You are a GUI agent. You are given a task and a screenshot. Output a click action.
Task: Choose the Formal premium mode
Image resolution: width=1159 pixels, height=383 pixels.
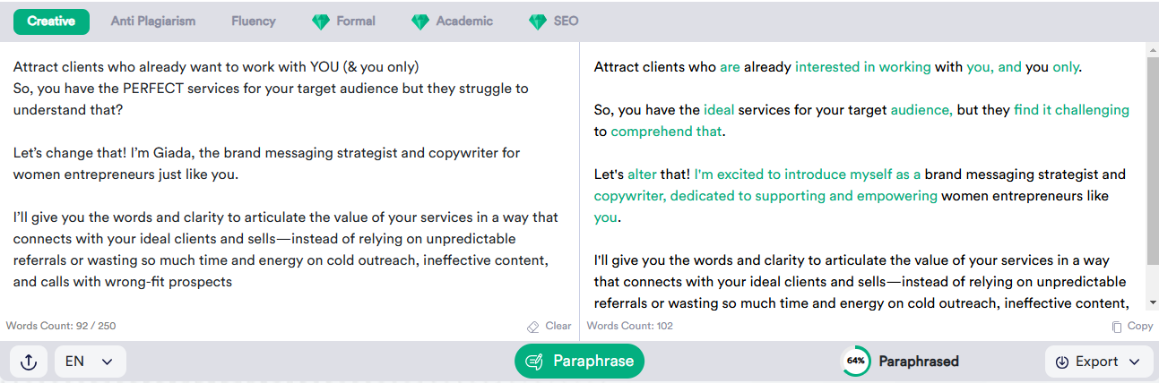356,21
